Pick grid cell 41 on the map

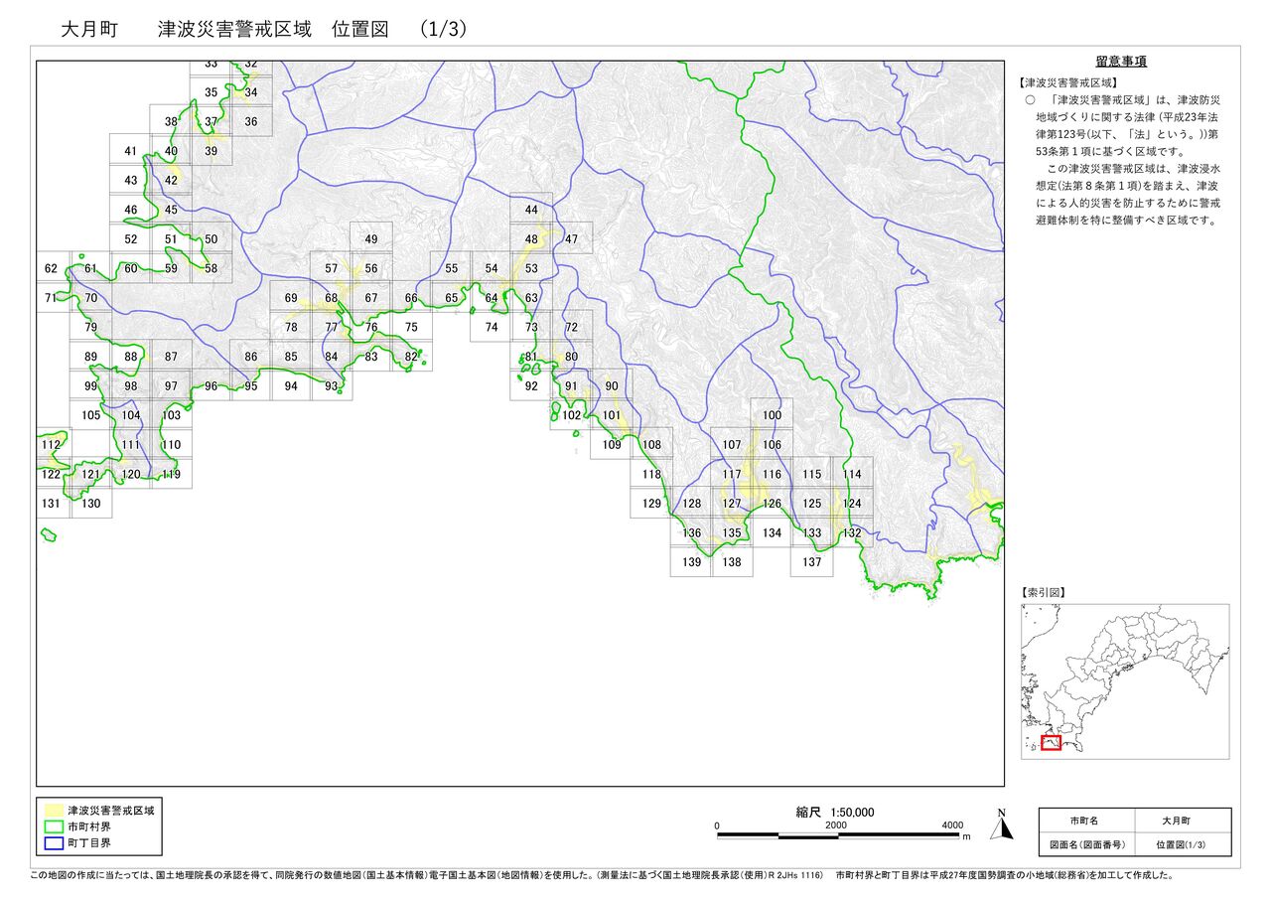tap(130, 151)
